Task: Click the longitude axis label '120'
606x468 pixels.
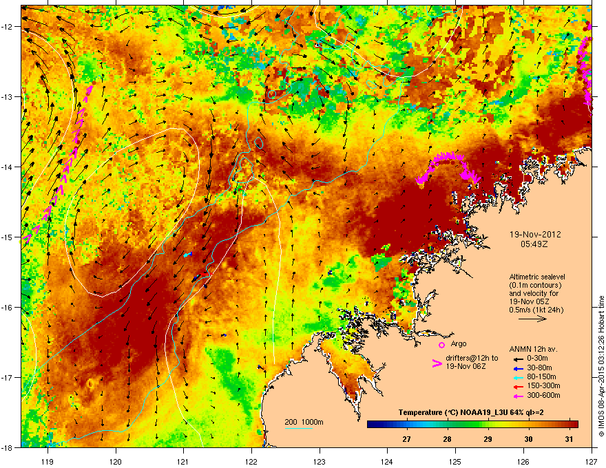Action: [116, 461]
